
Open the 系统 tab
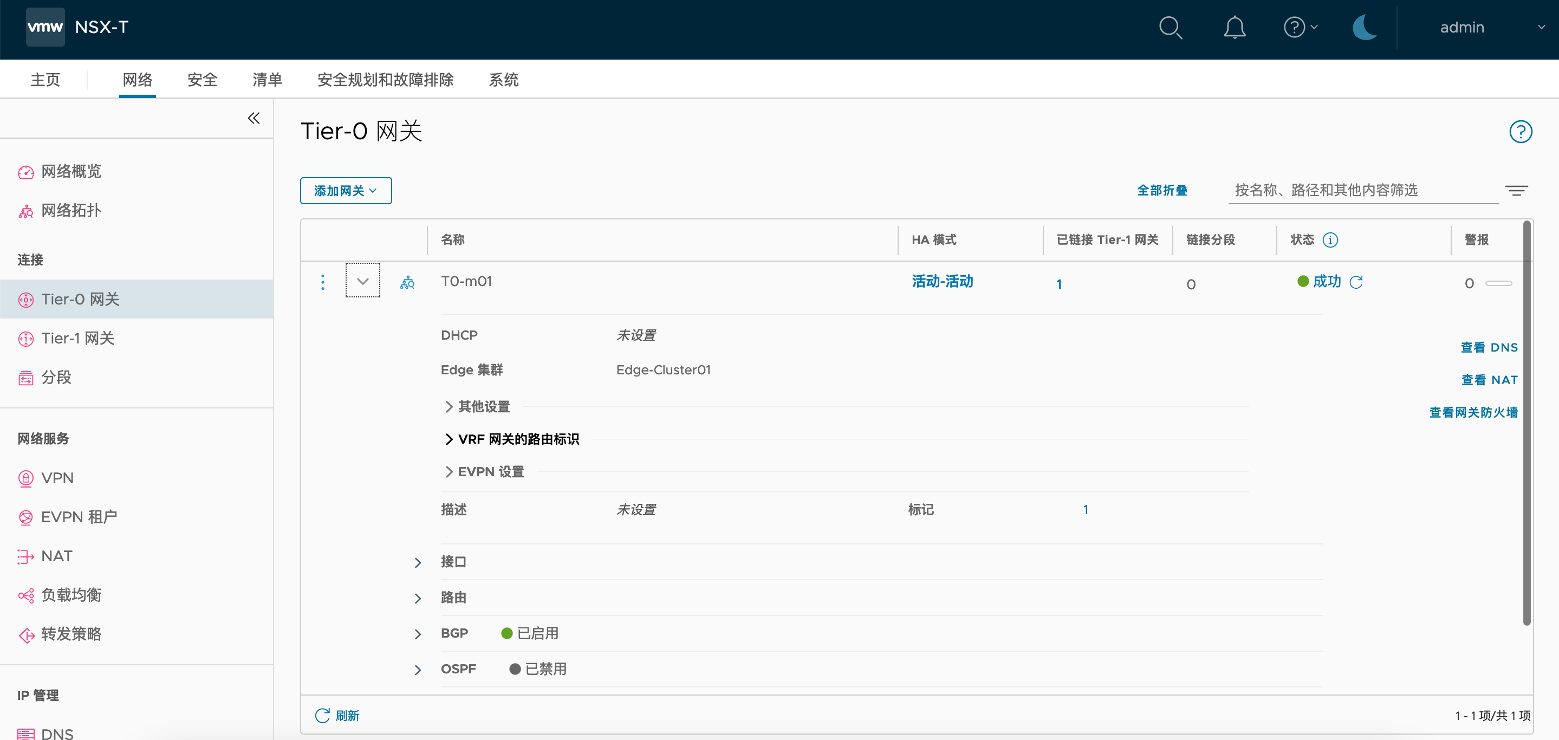tap(504, 79)
